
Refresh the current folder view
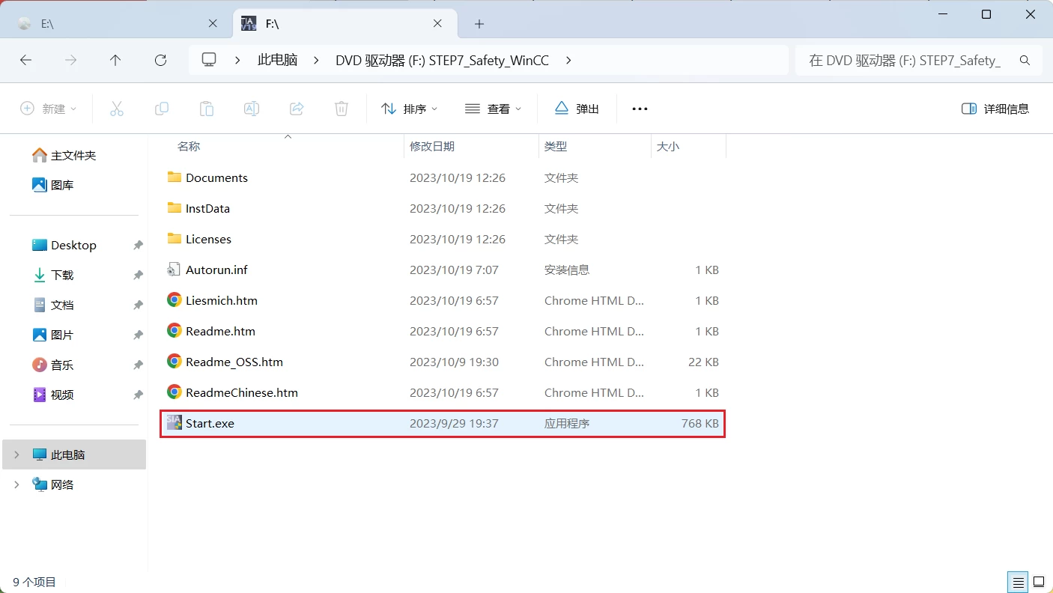160,61
